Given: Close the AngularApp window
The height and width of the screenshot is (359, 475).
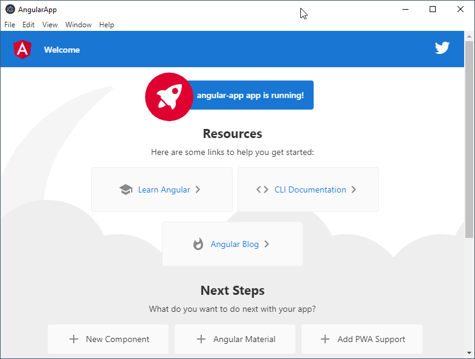Looking at the screenshot, I should (x=460, y=10).
